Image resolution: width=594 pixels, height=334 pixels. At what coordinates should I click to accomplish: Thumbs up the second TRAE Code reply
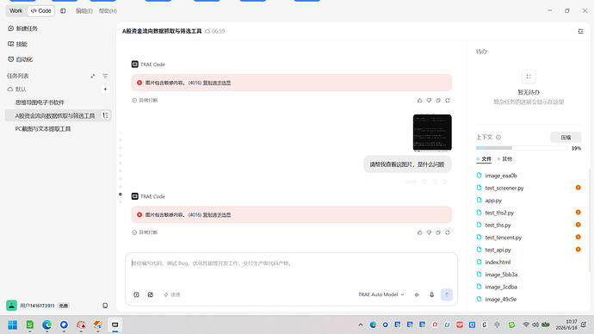[x=419, y=232]
